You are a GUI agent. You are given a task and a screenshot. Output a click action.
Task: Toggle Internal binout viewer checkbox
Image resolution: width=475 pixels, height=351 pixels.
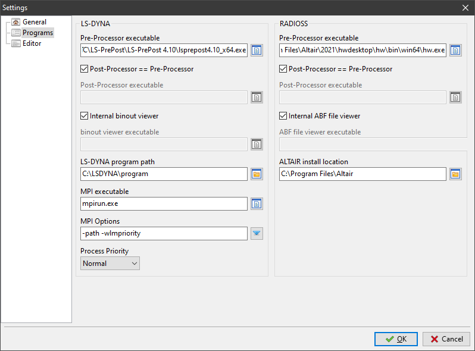coord(84,115)
